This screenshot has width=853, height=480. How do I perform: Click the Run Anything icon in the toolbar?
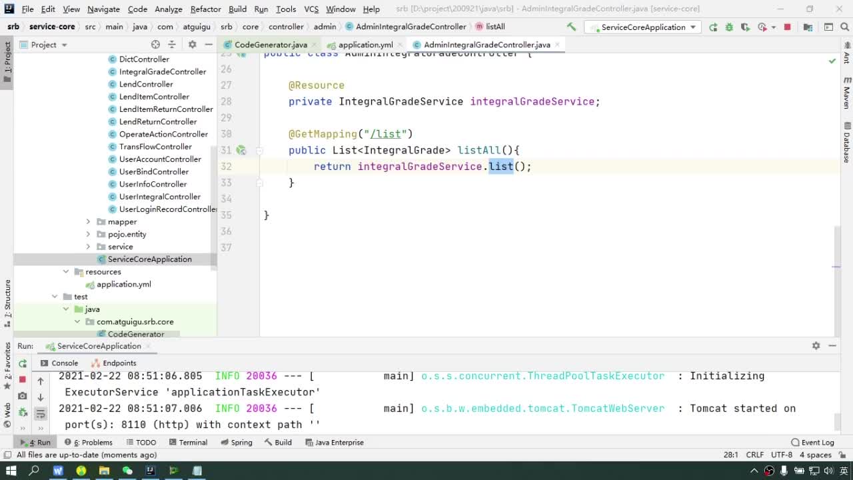[x=828, y=27]
